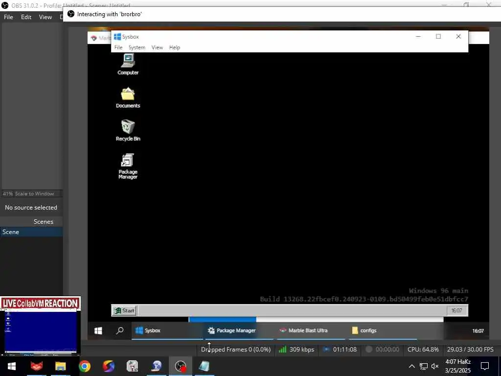Open the Computer desktop icon in Sysbox
This screenshot has height=376, width=501.
[128, 64]
